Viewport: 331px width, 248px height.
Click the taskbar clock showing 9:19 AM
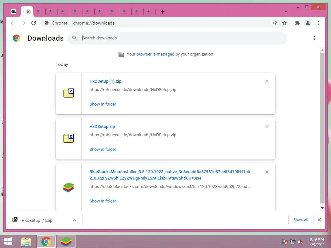(x=317, y=242)
